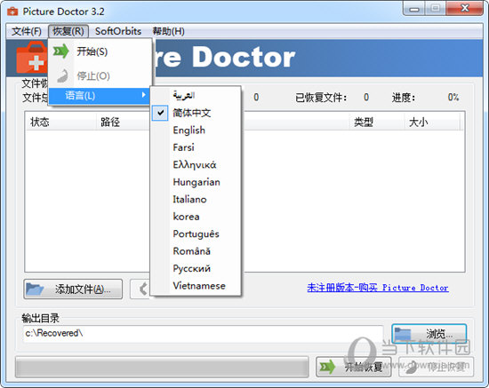Click the 已恢复文件 label text
This screenshot has height=388, width=489.
pyautogui.click(x=321, y=98)
